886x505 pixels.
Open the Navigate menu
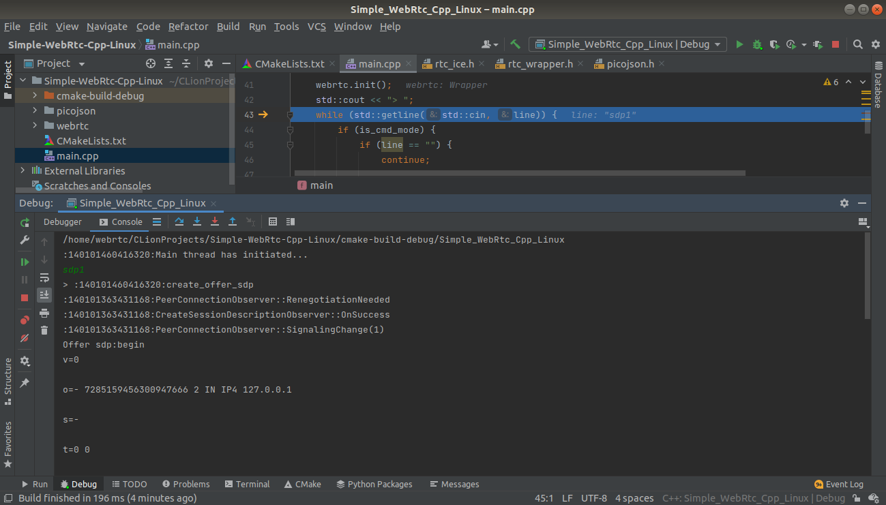click(x=107, y=27)
